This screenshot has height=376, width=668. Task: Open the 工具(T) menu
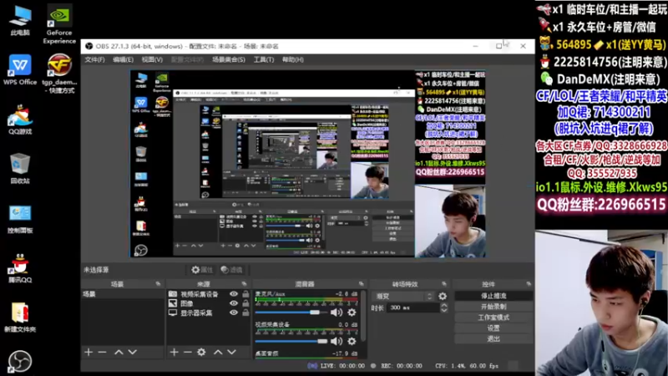pos(264,59)
